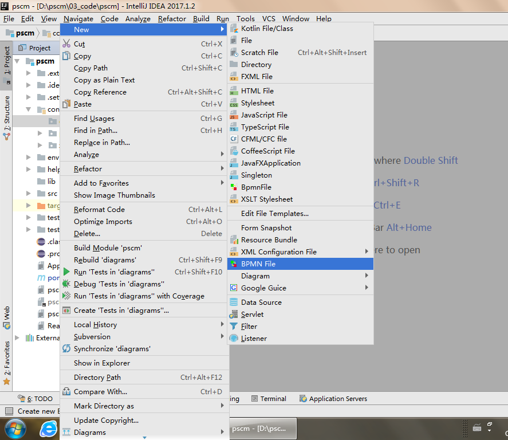Click the pscm breadcrumb in navigation bar
The image size is (508, 440).
(x=21, y=33)
